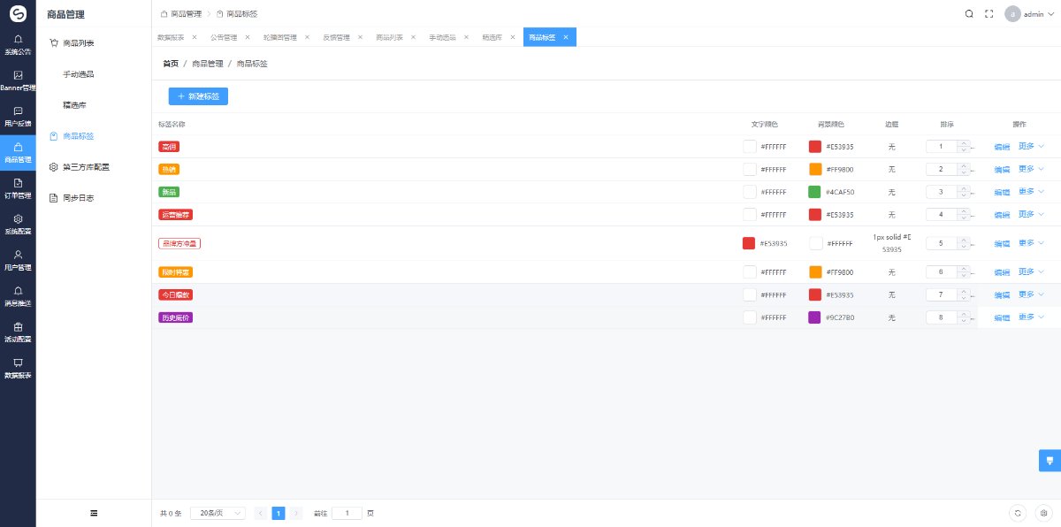Open the 20条/页 page size dropdown
1061x527 pixels.
218,513
